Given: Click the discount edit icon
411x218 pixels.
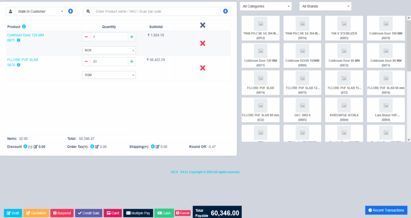Looking at the screenshot, I should click(x=36, y=147).
